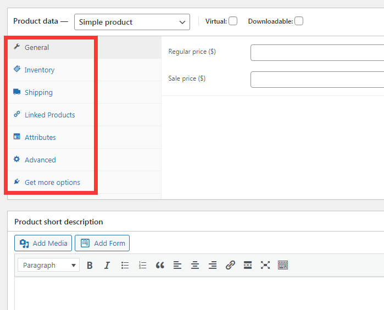
Task: Click the Inventory tag icon
Action: click(17, 69)
